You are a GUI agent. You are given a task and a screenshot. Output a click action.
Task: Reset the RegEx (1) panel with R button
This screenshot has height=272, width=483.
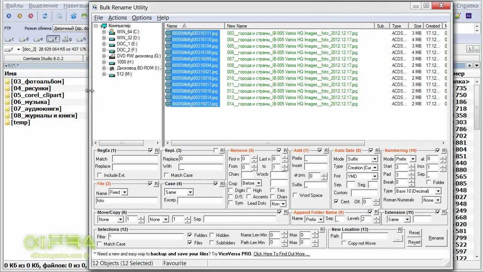click(157, 151)
